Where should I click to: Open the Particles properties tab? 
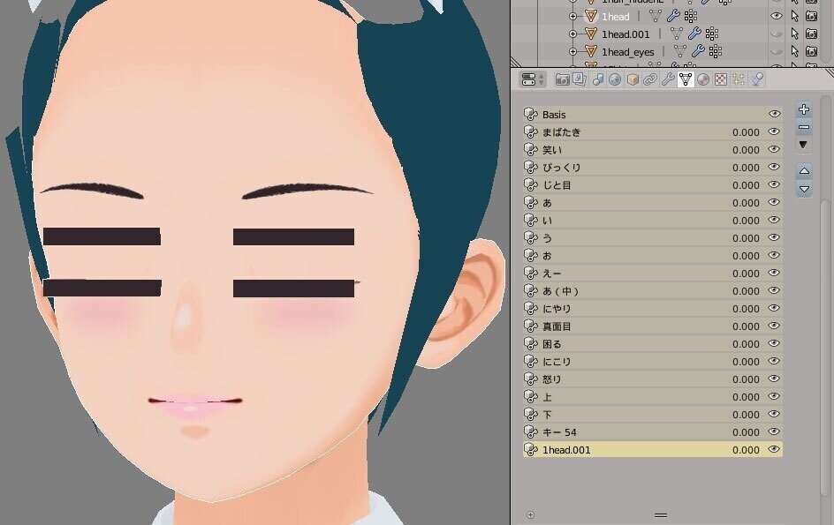[739, 79]
